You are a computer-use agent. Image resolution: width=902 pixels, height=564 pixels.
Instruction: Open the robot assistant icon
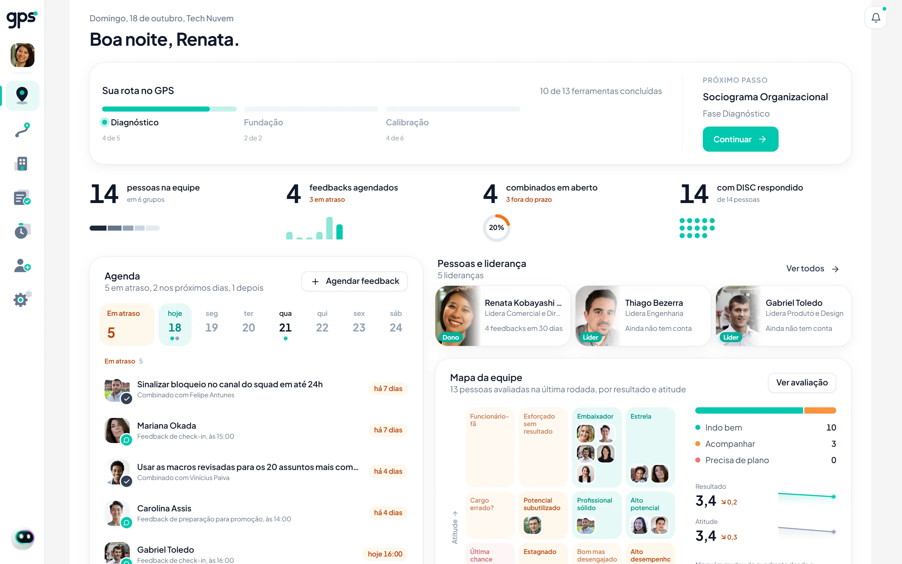coord(23,538)
